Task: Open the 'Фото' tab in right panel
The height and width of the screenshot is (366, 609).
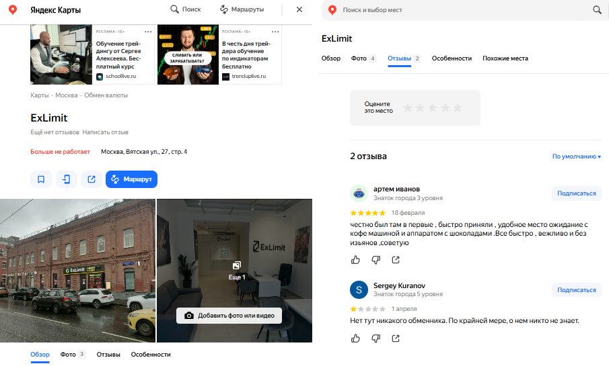Action: pos(359,58)
